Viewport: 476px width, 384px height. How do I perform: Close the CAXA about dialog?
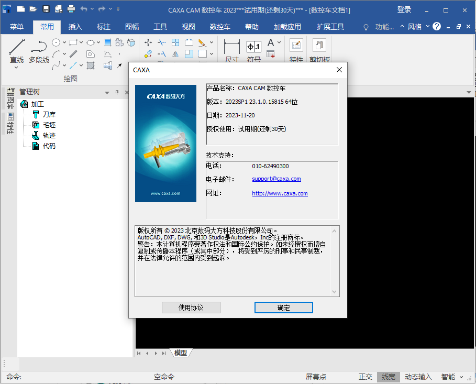pos(339,70)
